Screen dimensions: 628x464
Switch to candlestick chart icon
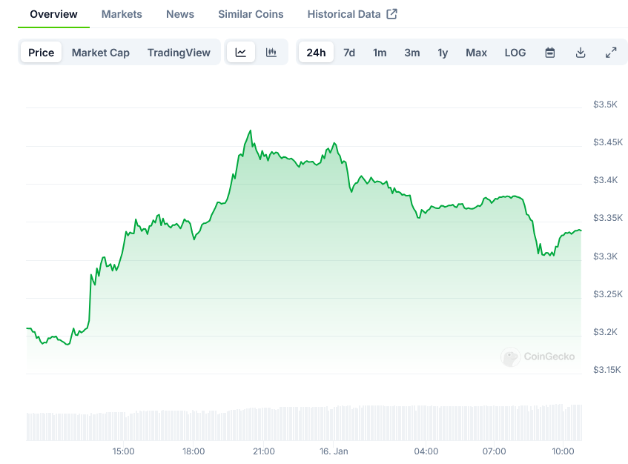point(271,53)
